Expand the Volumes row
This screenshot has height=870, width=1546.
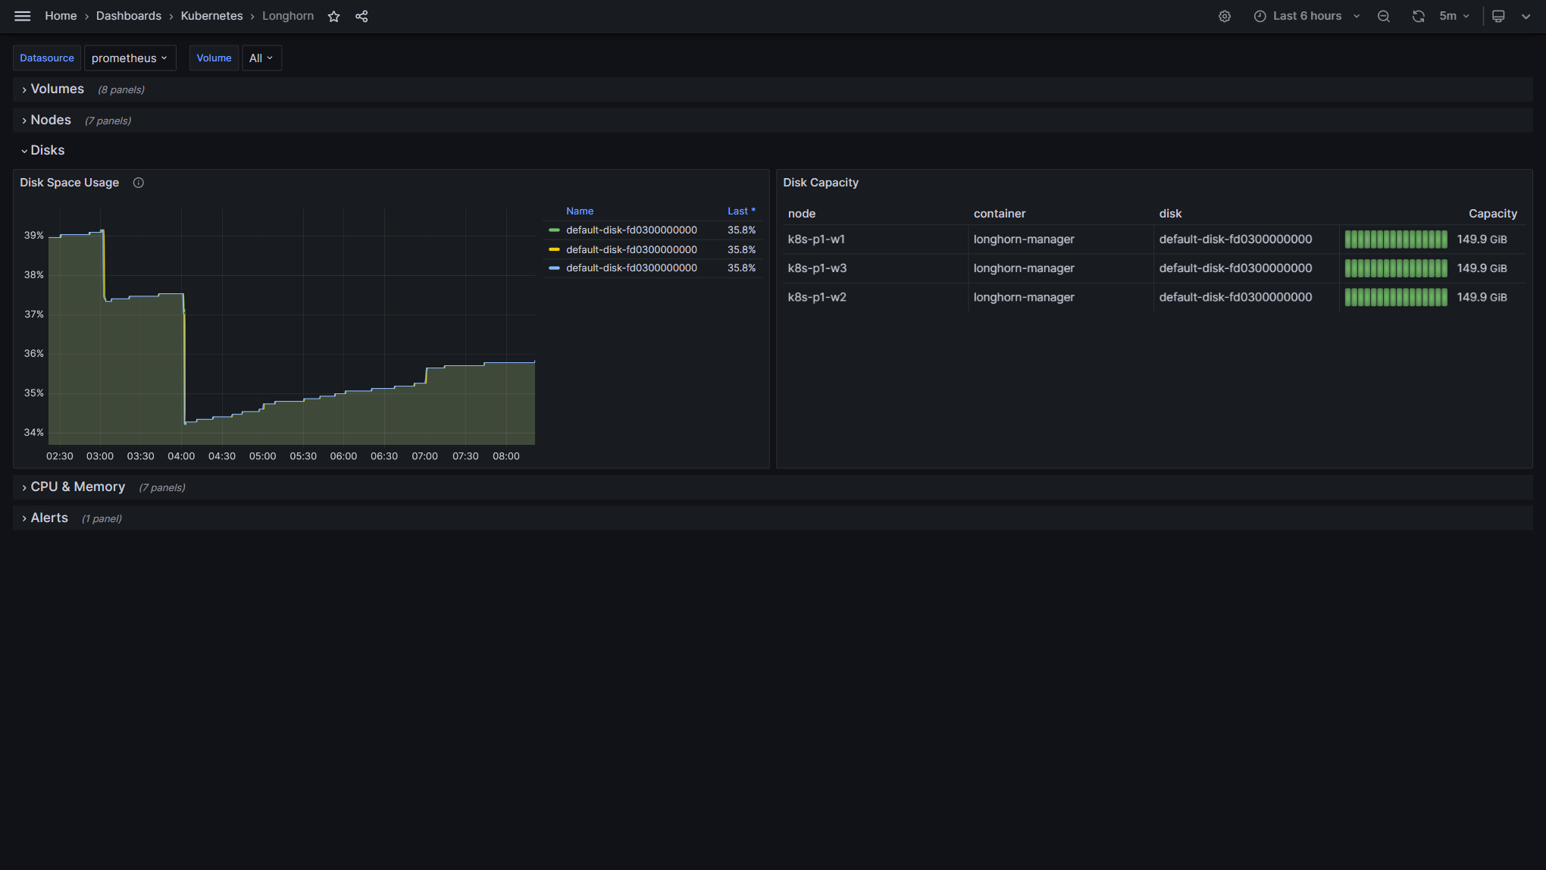[x=57, y=89]
